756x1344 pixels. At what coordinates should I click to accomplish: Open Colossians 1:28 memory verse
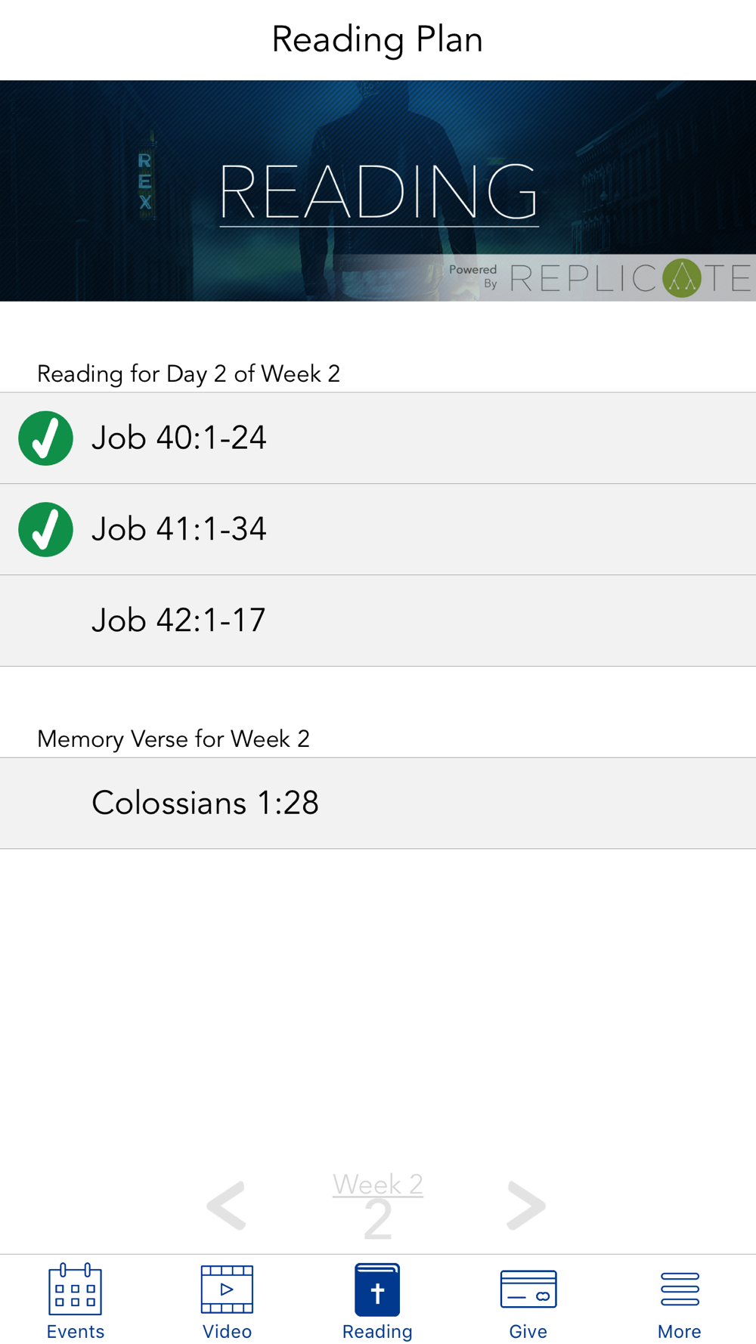(x=205, y=803)
